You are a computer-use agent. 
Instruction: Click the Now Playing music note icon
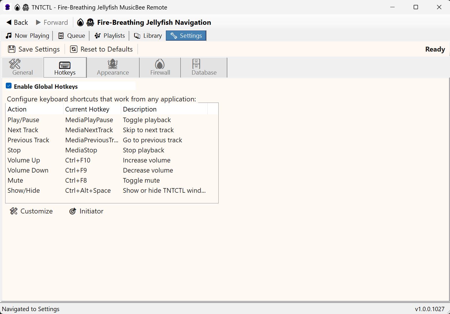point(8,35)
